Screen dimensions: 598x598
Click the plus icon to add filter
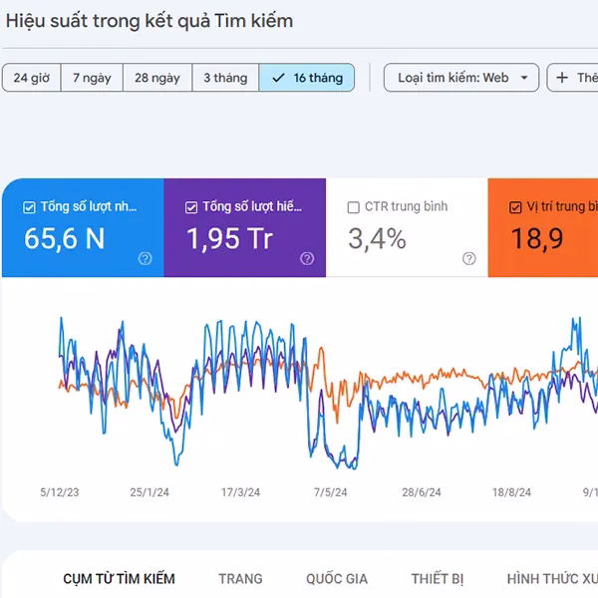(x=562, y=78)
